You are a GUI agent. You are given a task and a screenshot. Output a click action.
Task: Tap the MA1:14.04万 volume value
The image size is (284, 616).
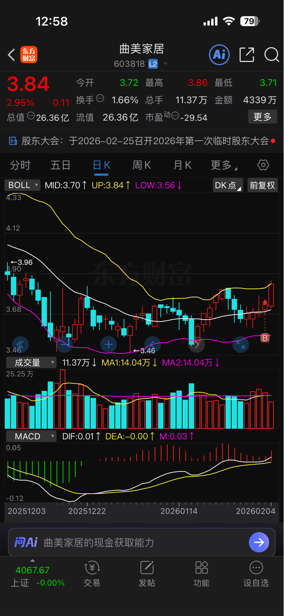pos(129,363)
